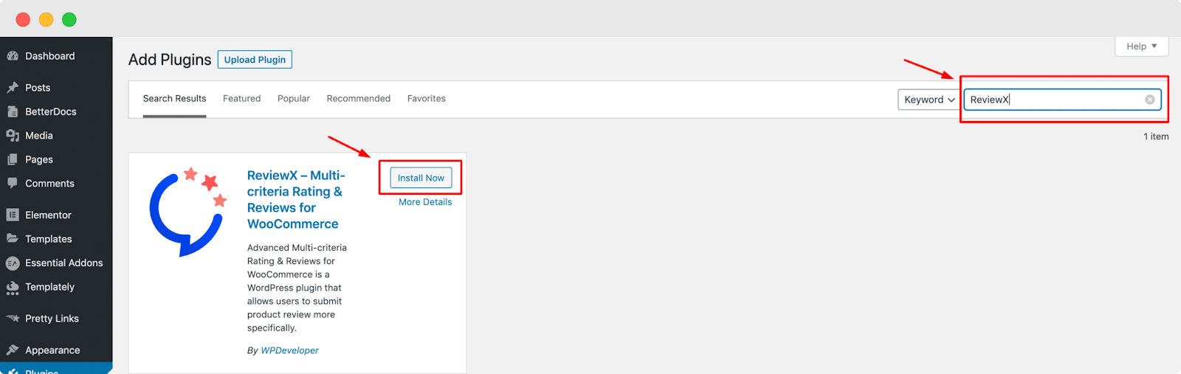Click the Upload Plugin button
1181x374 pixels.
[255, 60]
